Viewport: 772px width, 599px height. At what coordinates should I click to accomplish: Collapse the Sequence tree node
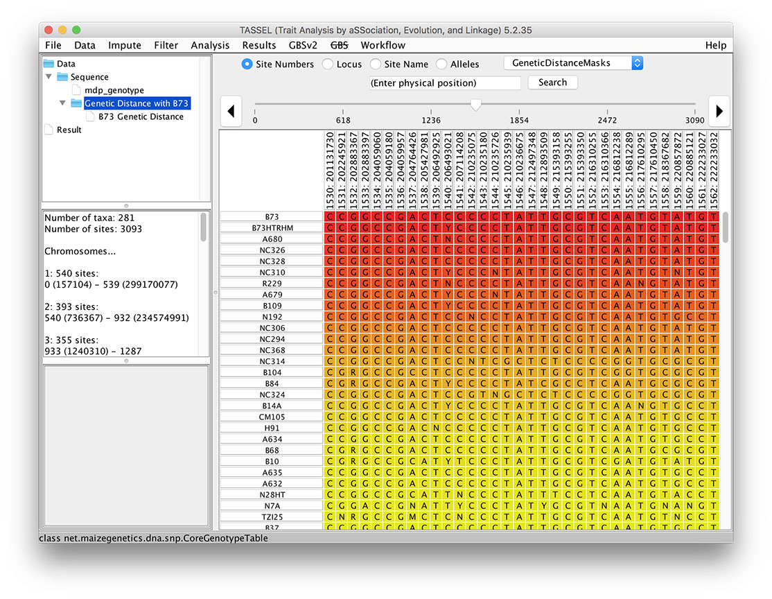pyautogui.click(x=49, y=77)
